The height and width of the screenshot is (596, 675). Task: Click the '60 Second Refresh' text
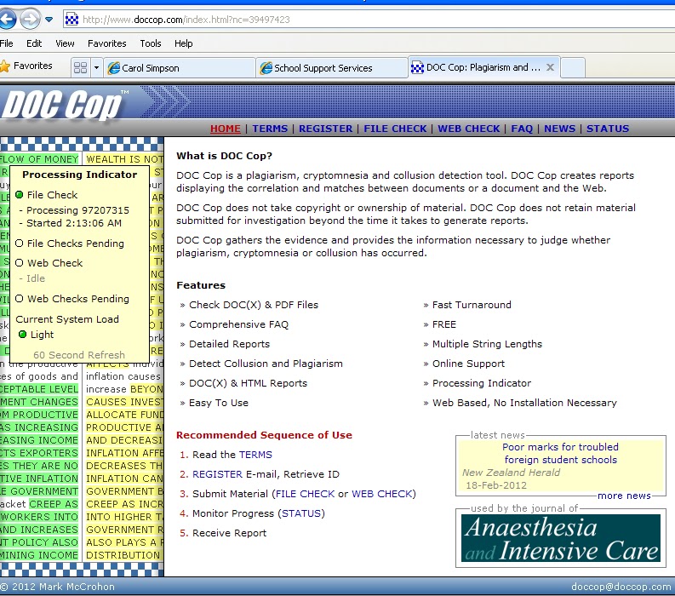pos(79,355)
